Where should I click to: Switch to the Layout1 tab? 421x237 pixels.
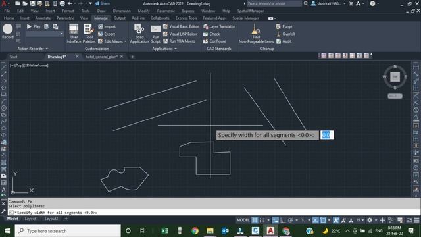31,219
